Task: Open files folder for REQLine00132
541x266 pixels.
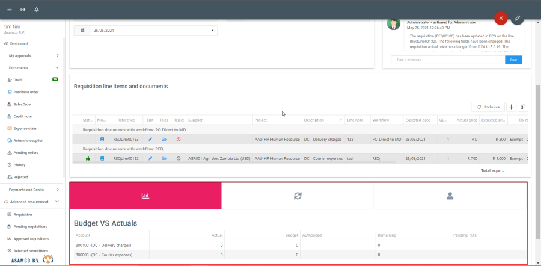Action: 164,158
